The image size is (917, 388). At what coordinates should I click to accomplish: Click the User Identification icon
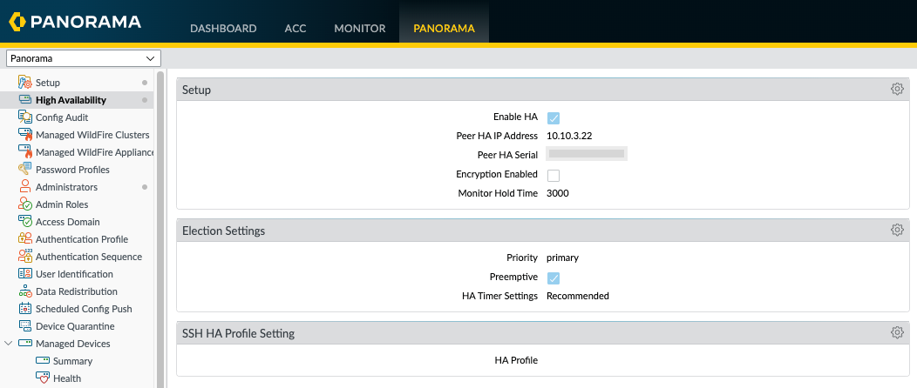pos(24,274)
